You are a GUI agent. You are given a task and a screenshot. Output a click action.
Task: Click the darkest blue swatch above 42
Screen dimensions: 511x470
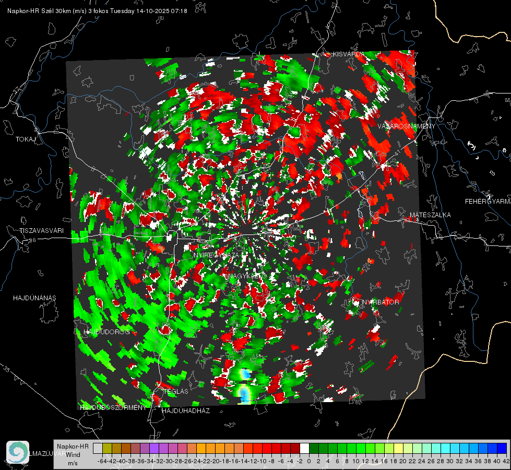(502, 448)
